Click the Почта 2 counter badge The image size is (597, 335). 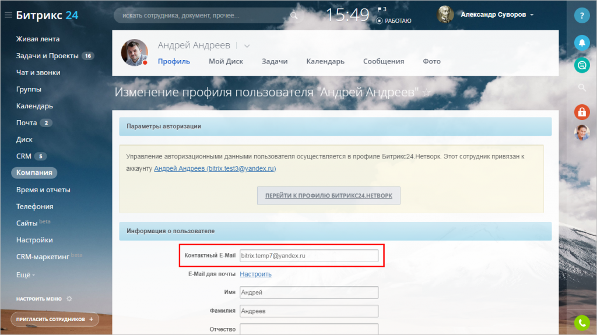coord(46,123)
